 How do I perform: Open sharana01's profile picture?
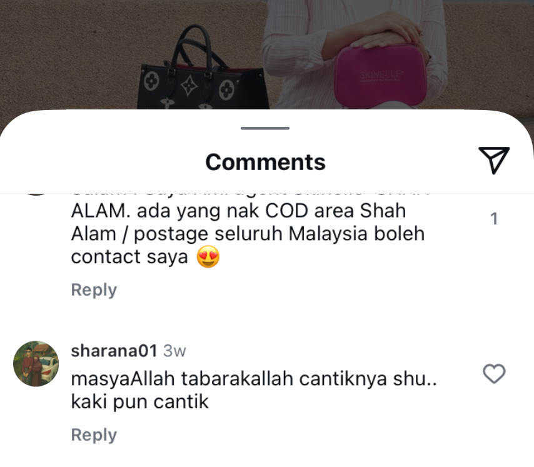[36, 363]
